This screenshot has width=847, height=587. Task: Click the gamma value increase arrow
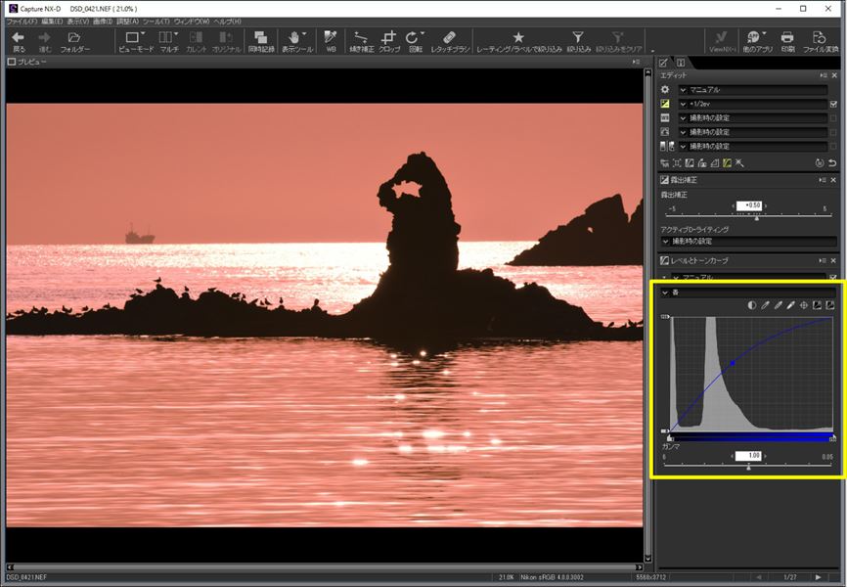click(766, 456)
